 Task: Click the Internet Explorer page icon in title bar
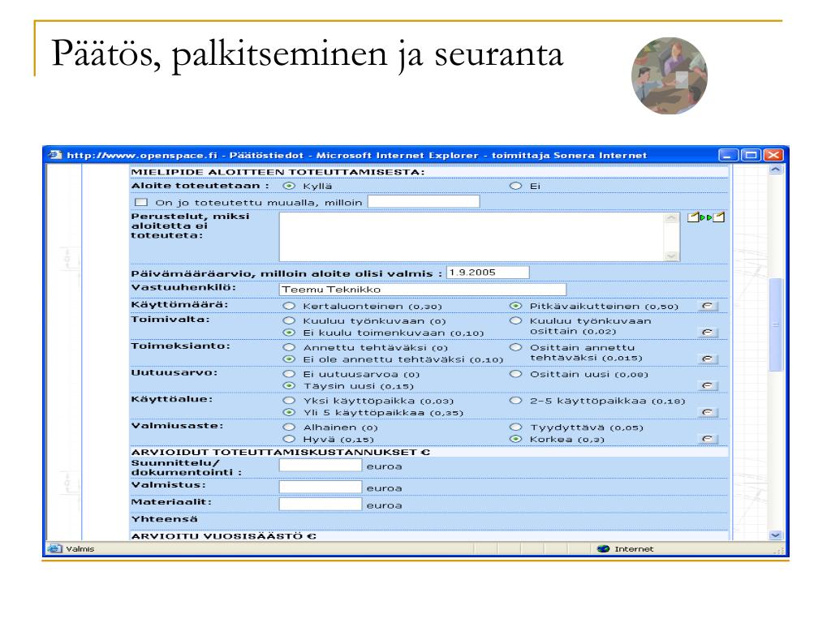tap(55, 155)
